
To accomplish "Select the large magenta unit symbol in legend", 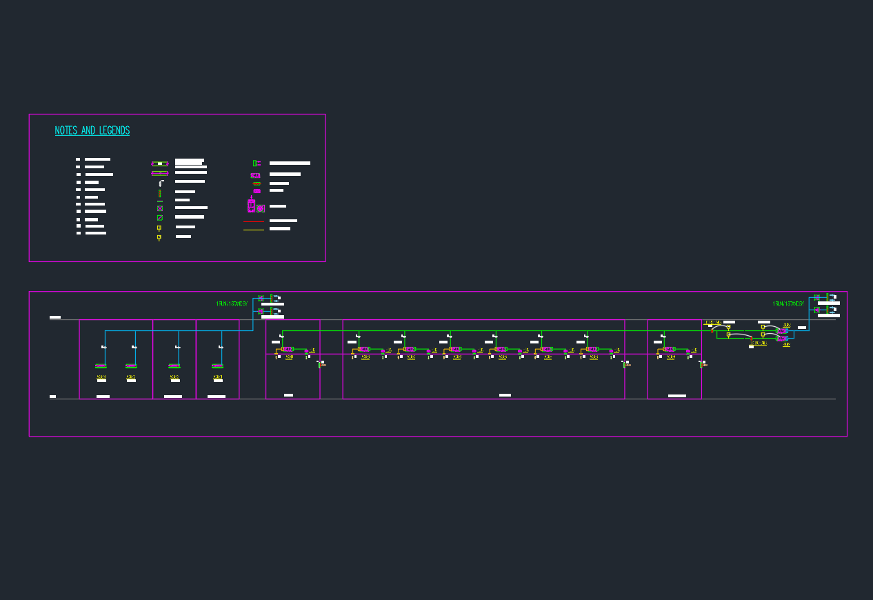I will click(252, 206).
